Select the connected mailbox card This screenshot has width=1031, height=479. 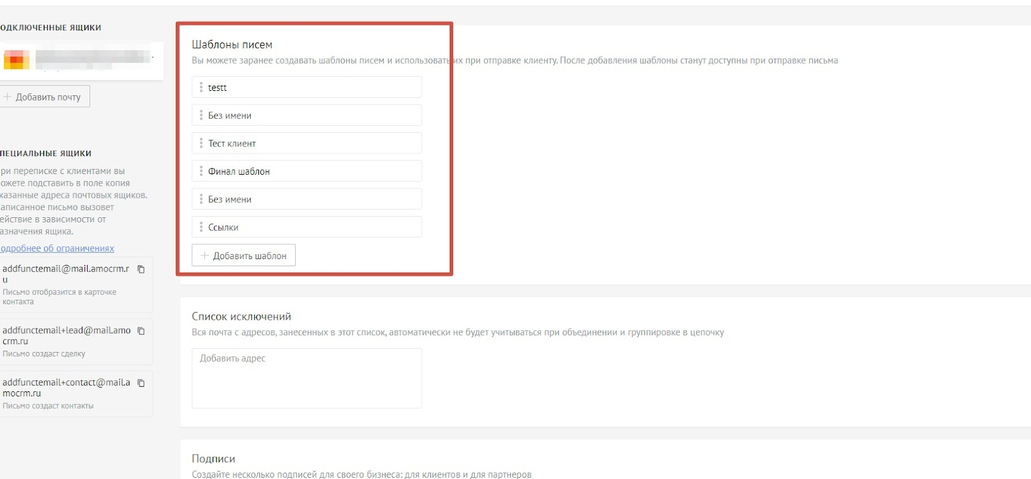[x=81, y=61]
